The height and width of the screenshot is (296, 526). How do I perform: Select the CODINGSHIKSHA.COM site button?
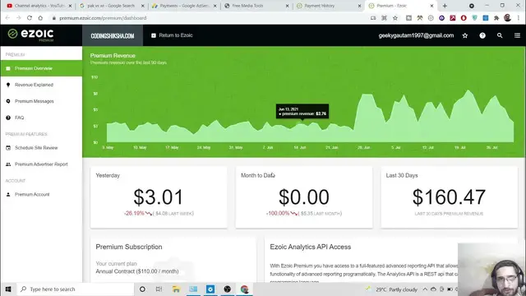[x=113, y=35]
